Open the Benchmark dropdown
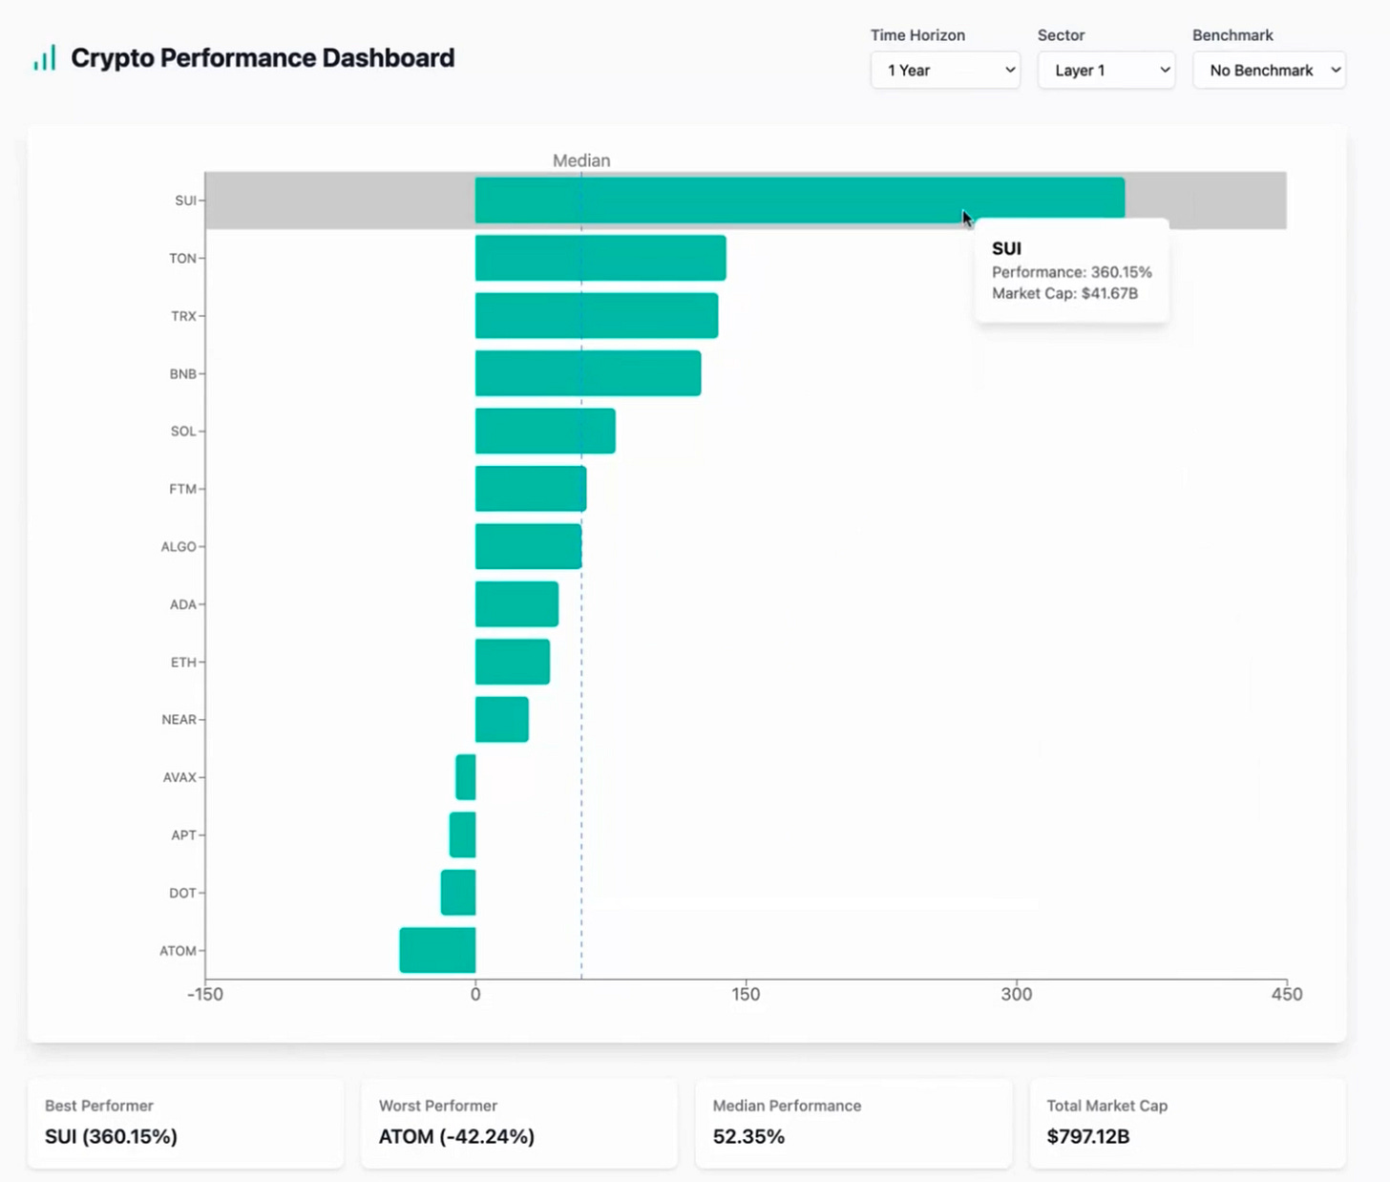 coord(1269,71)
